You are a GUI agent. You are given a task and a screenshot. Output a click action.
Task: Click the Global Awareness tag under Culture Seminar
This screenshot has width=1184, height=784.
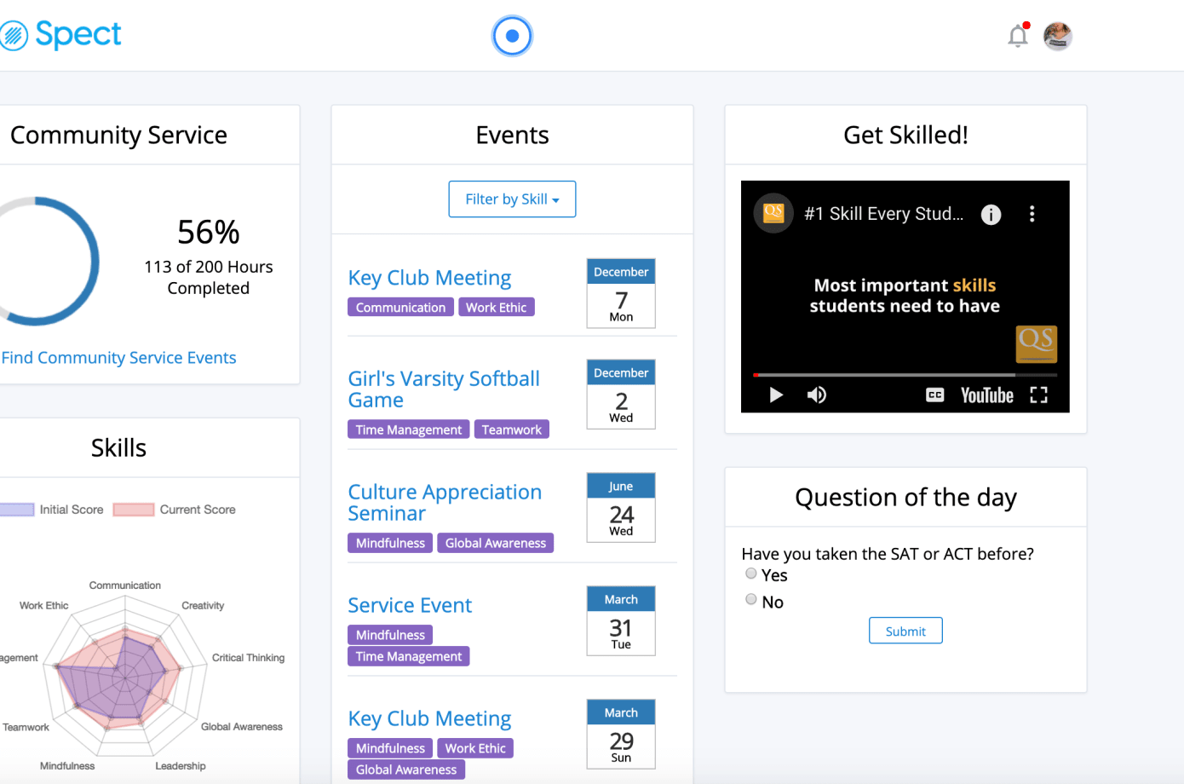(x=495, y=543)
